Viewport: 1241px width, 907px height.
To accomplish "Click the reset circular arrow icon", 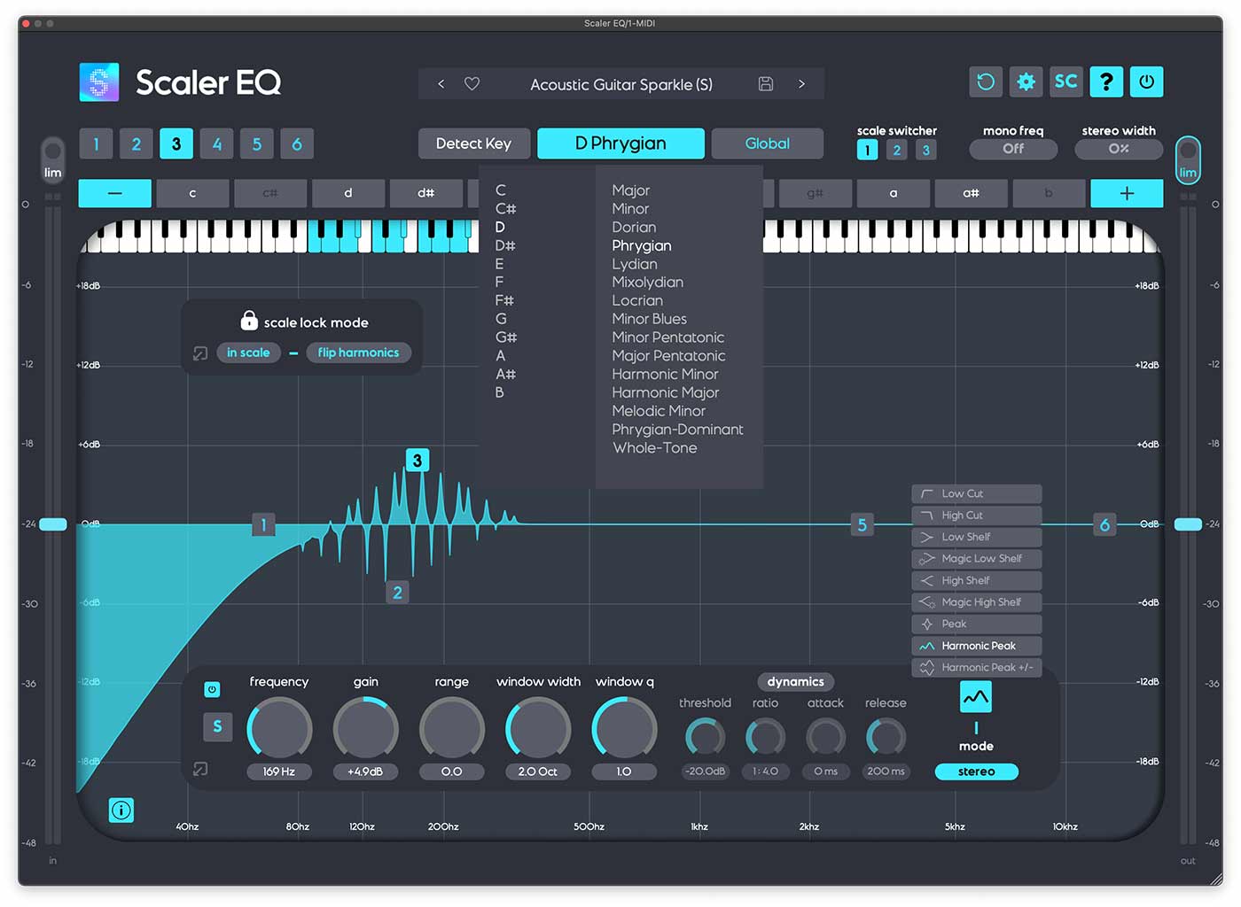I will click(985, 81).
